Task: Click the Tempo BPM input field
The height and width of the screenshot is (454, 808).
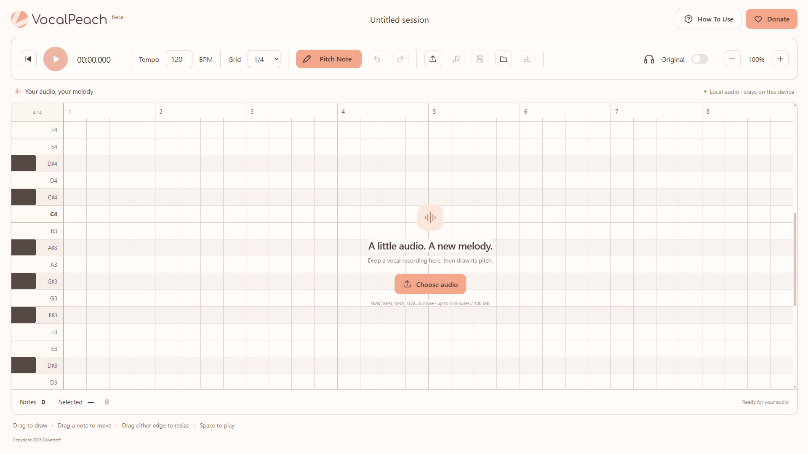Action: point(179,59)
